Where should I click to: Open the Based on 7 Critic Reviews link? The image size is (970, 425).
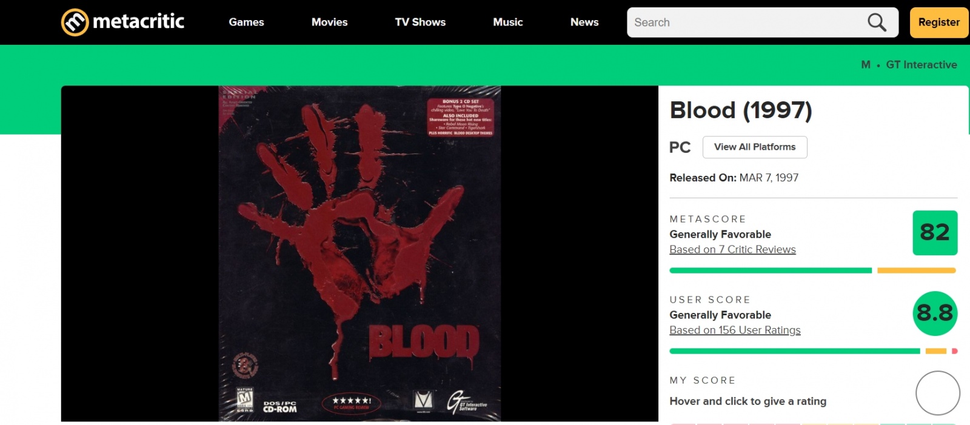pos(732,250)
